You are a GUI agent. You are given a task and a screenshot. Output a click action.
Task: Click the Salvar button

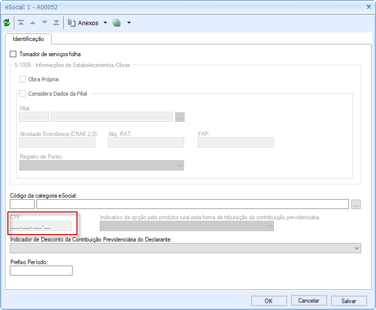pyautogui.click(x=349, y=301)
